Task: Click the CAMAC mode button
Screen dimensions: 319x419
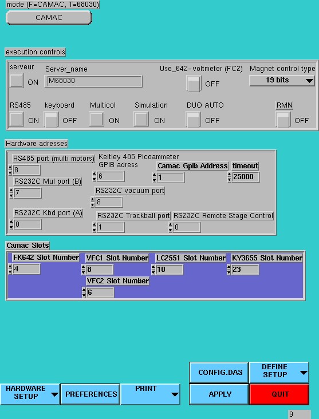Action: (x=49, y=18)
